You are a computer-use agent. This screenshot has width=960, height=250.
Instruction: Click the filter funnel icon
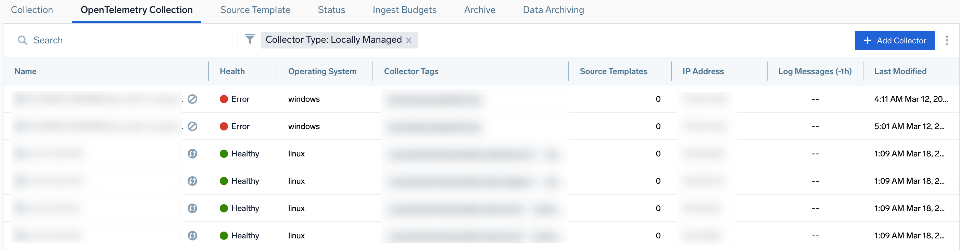click(x=250, y=39)
